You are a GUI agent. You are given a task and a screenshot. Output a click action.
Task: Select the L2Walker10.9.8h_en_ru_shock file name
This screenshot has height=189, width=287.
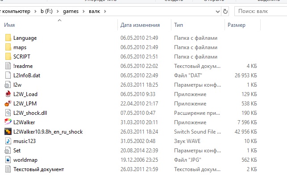tap(48, 132)
